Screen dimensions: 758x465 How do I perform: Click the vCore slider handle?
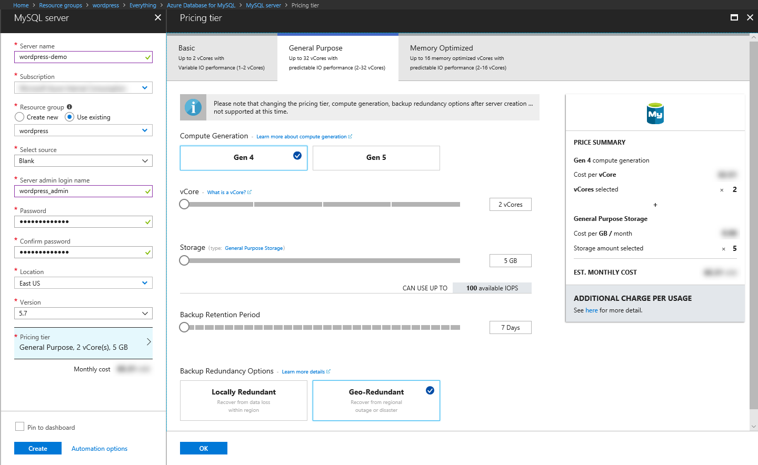[x=184, y=204]
